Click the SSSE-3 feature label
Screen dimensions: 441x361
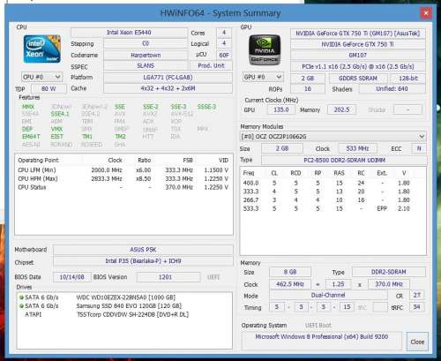click(x=206, y=107)
